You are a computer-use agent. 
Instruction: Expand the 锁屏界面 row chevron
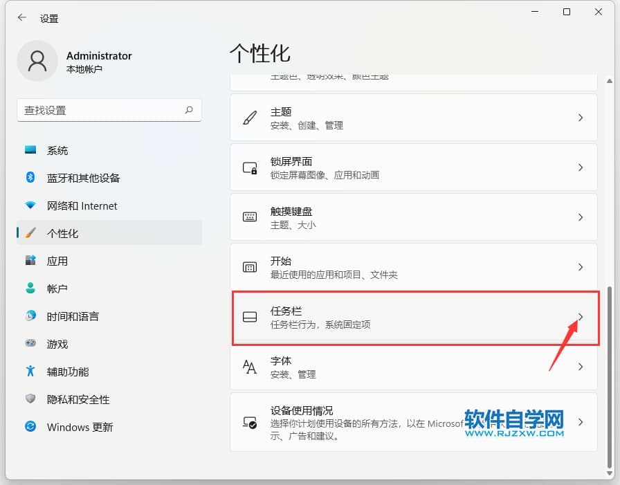580,167
